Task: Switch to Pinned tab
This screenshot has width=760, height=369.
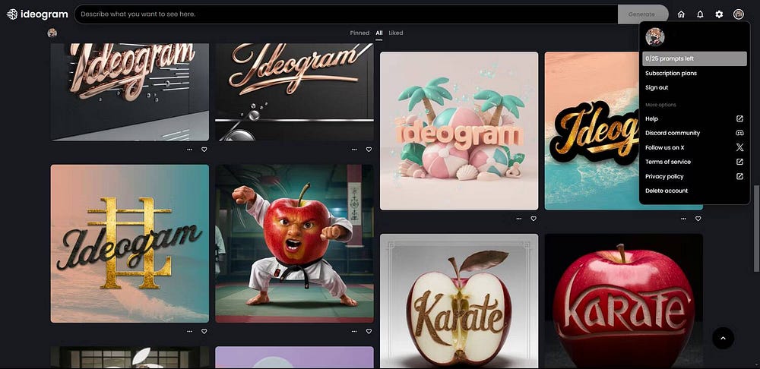Action: tap(359, 33)
